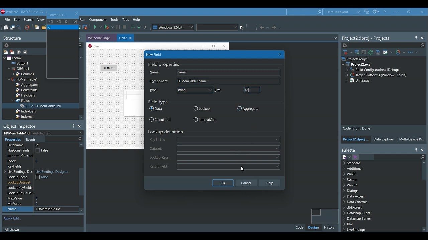
Task: Click the Component field FDMemTable1name
Action: point(228,81)
